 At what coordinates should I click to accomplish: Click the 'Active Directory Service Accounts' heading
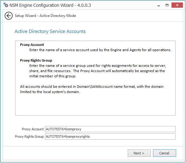(50, 31)
